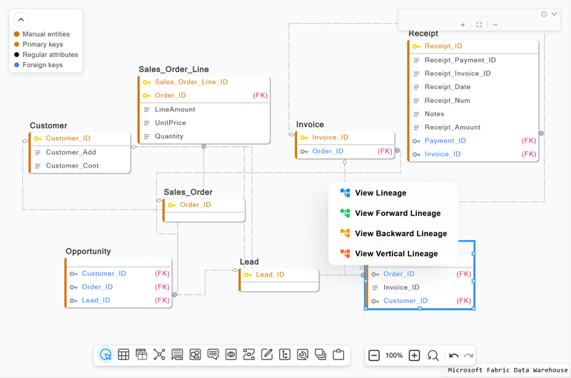Click the zoom reset magnifier icon
Image resolution: width=571 pixels, height=378 pixels.
pyautogui.click(x=433, y=355)
